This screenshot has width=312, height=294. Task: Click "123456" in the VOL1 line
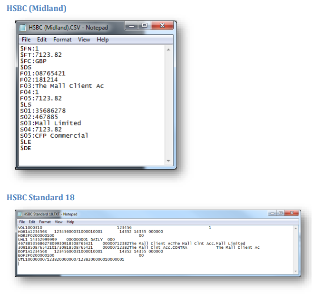(x=124, y=228)
